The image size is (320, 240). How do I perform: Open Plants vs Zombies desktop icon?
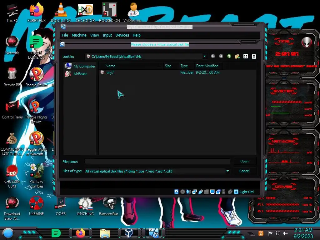[x=36, y=176]
